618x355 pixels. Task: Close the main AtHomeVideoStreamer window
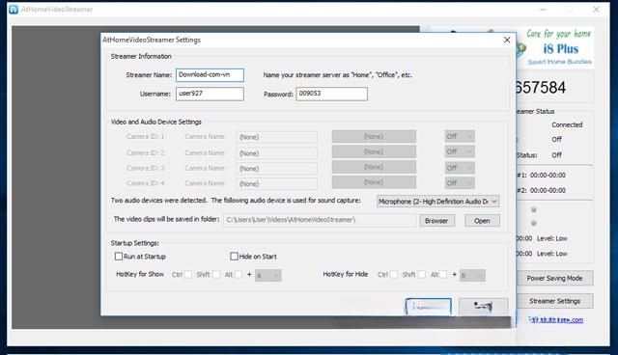click(597, 10)
